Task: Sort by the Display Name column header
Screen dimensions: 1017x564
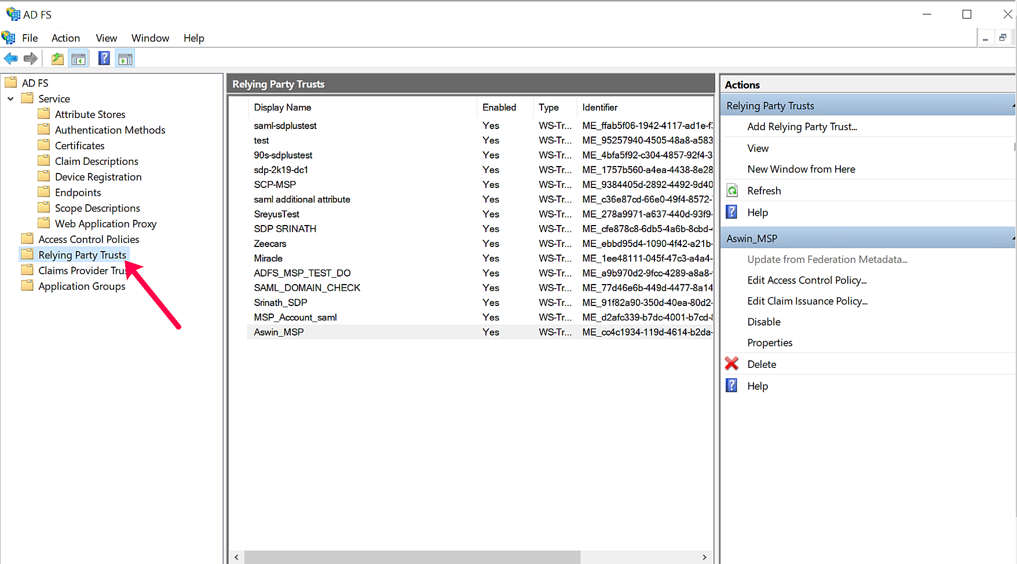Action: [283, 108]
